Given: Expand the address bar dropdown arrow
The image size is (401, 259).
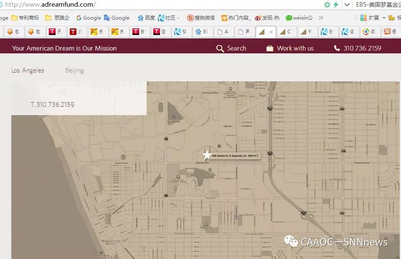Looking at the screenshot, I should coord(347,5).
